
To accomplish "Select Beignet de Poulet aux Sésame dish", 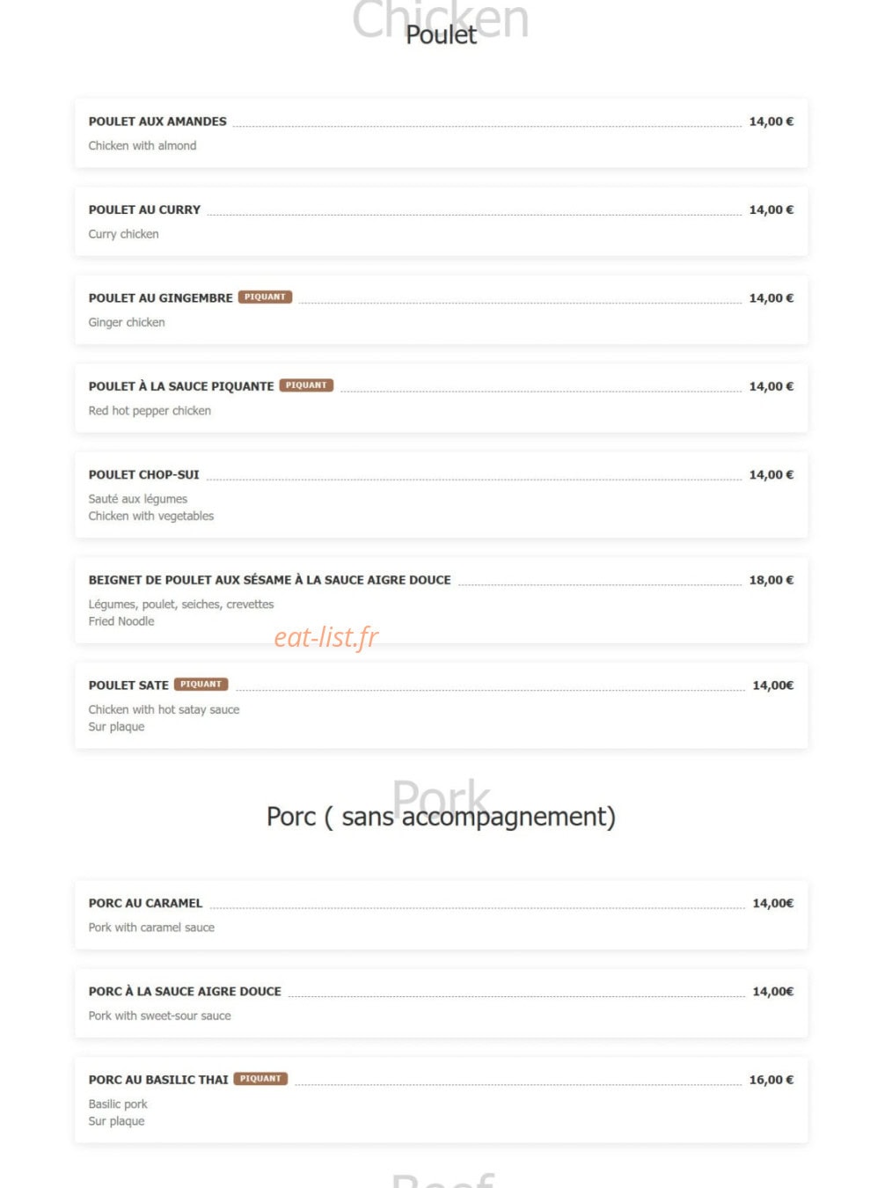I will click(441, 600).
